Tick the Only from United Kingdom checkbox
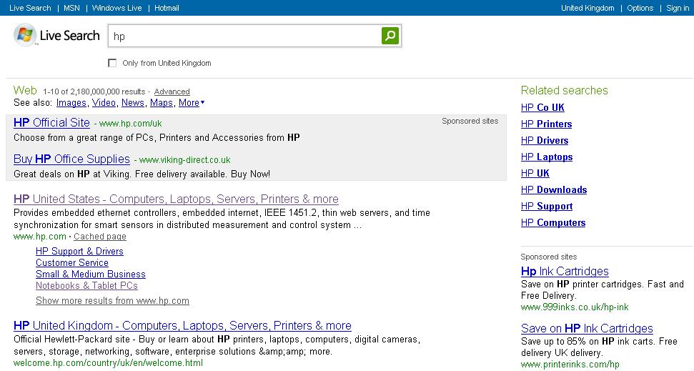The width and height of the screenshot is (694, 371). click(x=112, y=63)
